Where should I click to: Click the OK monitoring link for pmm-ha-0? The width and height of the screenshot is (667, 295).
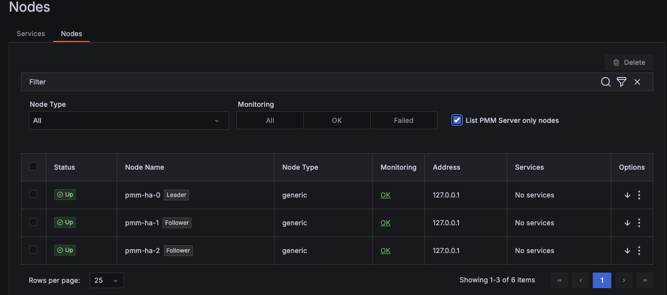coord(385,195)
